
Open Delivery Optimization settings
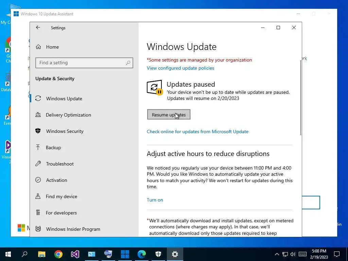point(68,115)
